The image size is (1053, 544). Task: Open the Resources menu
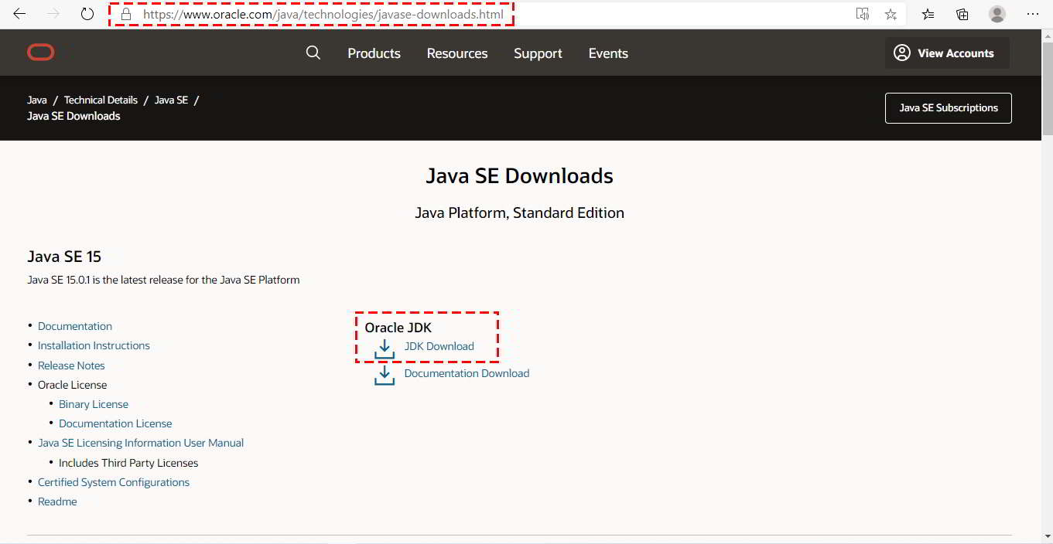pyautogui.click(x=457, y=53)
